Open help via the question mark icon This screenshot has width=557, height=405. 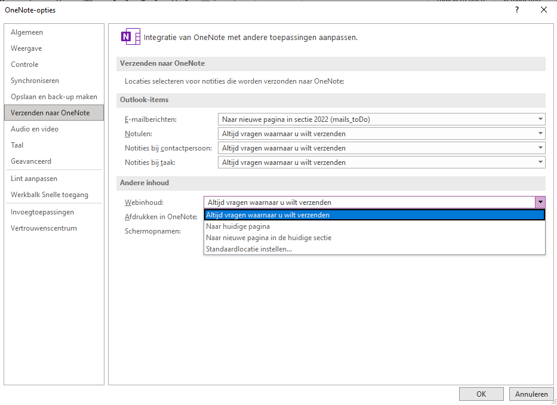[x=517, y=10]
